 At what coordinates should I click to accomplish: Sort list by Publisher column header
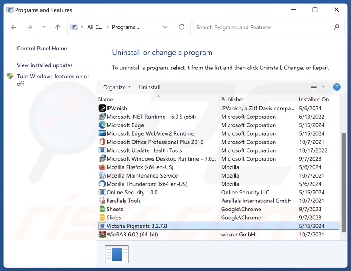233,99
